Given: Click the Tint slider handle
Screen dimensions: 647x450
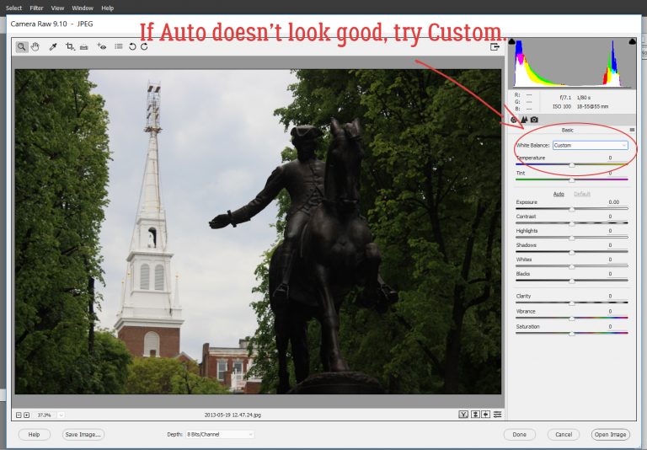Looking at the screenshot, I should 572,179.
